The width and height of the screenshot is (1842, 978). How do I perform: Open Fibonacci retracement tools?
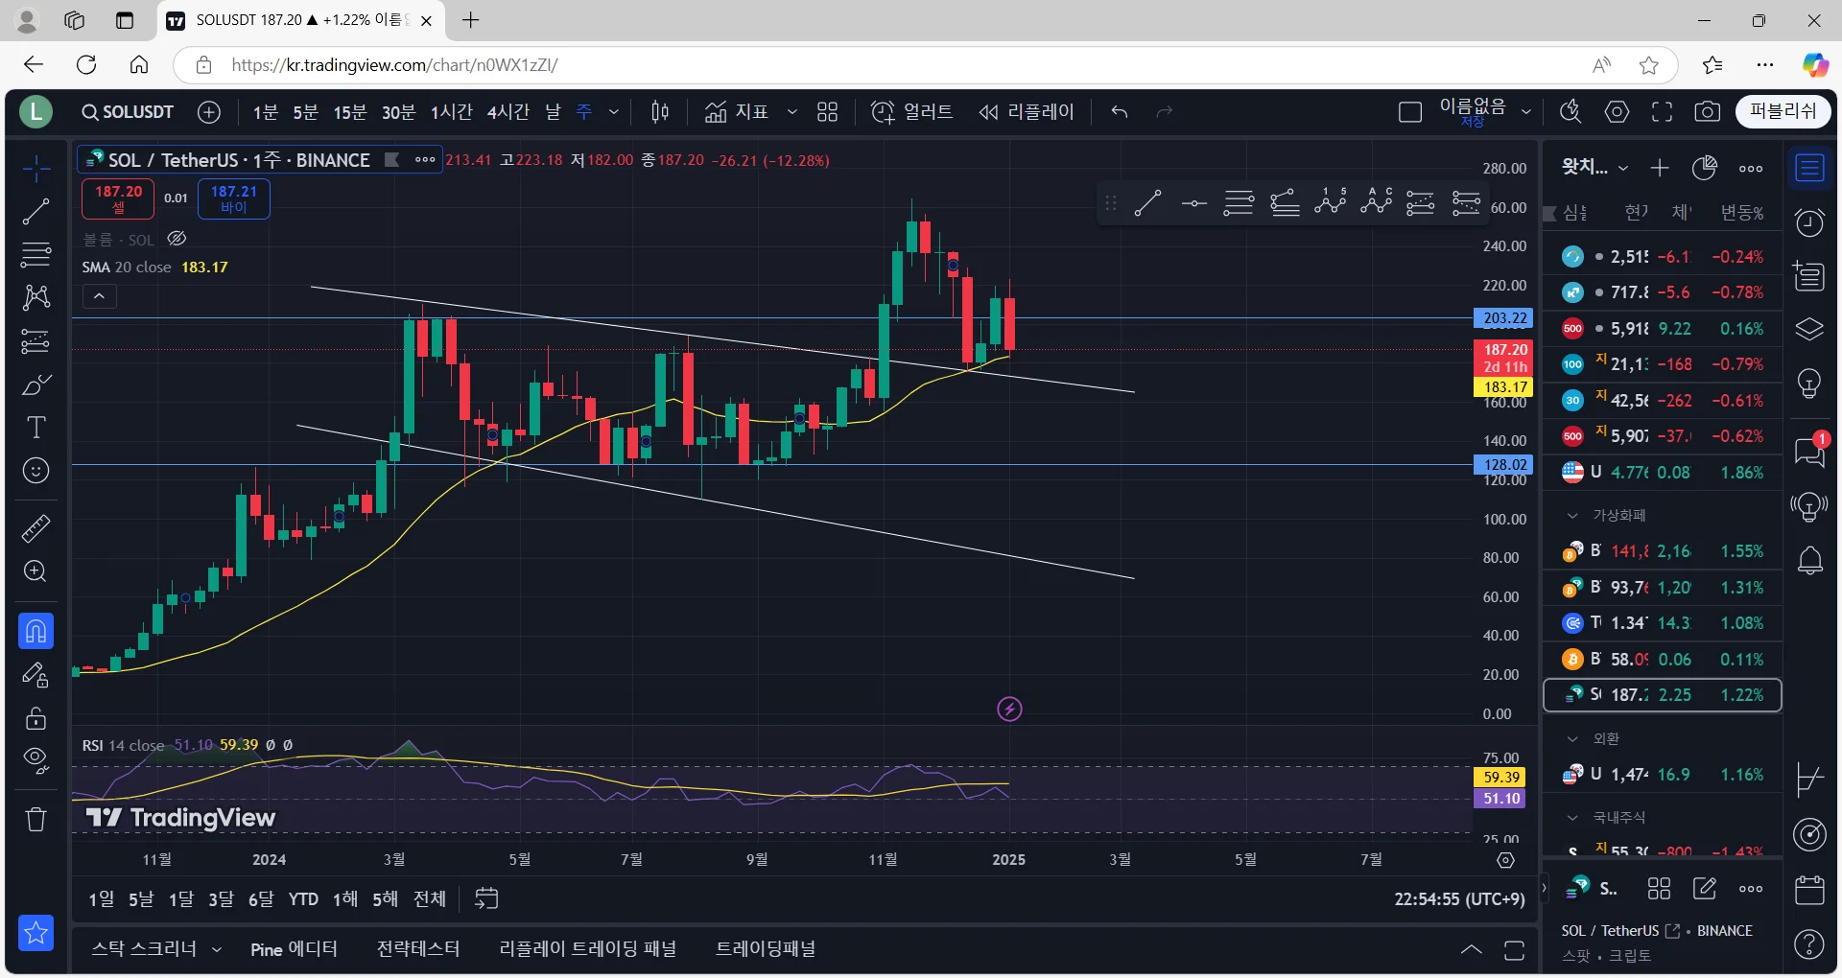coord(35,255)
